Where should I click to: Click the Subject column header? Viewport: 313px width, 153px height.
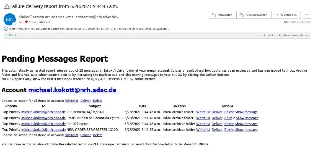point(95,106)
